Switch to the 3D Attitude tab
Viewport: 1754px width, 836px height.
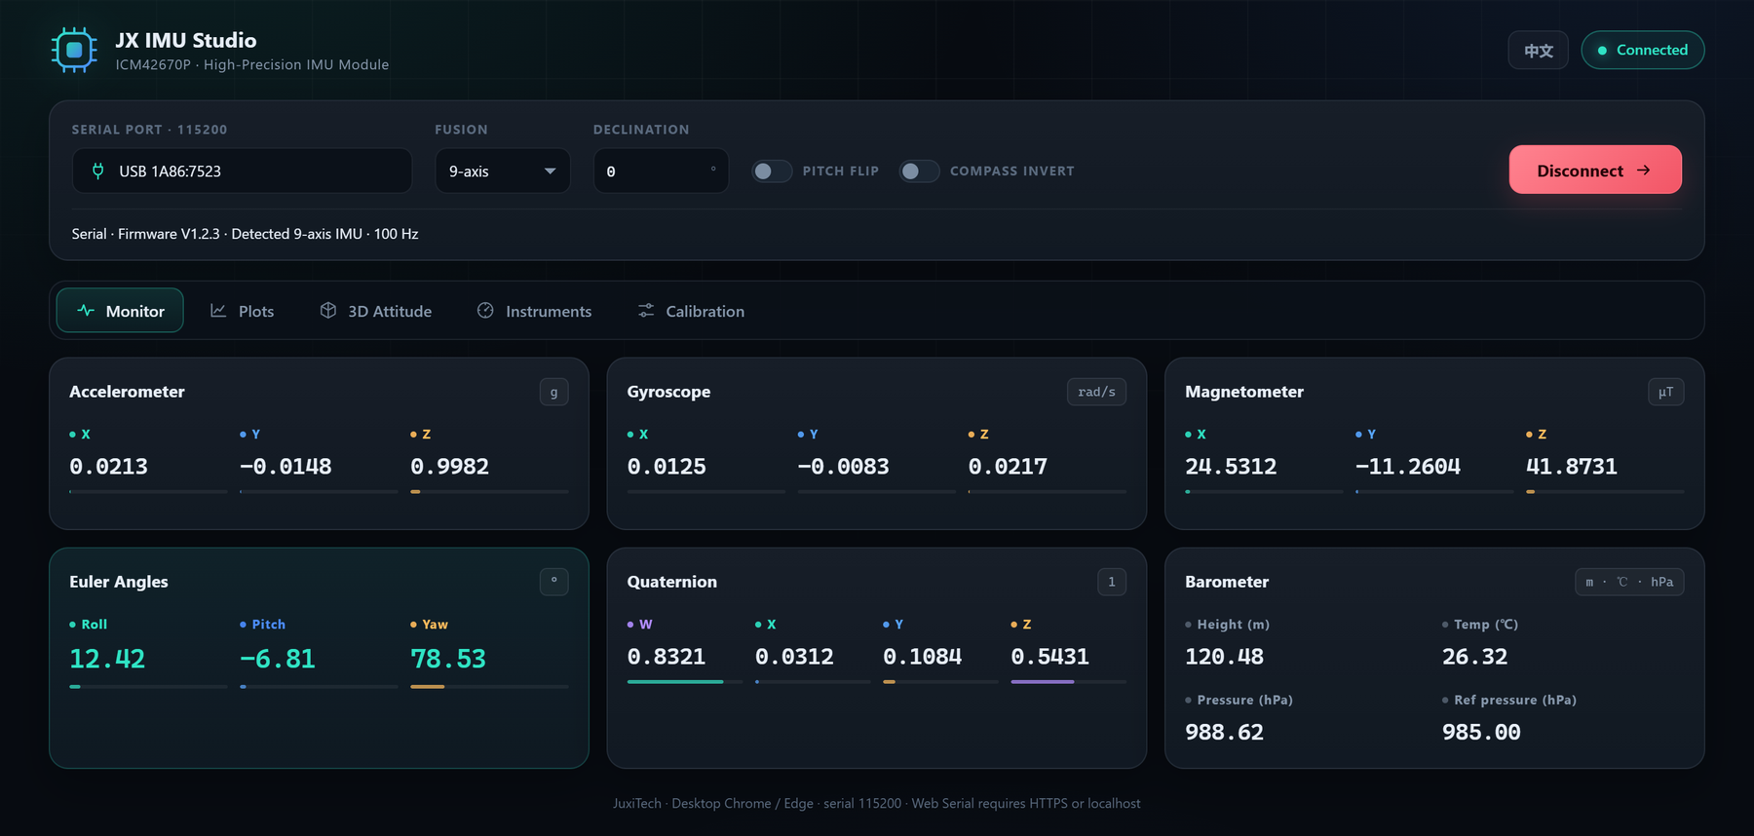tap(375, 310)
